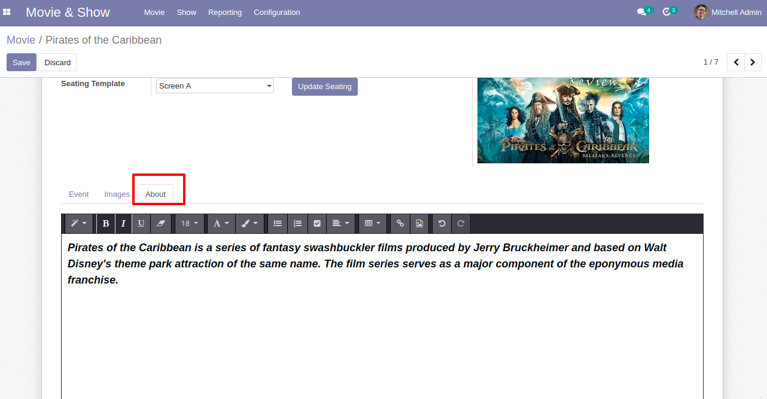The width and height of the screenshot is (767, 399).
Task: Open the Movie menu
Action: point(154,12)
